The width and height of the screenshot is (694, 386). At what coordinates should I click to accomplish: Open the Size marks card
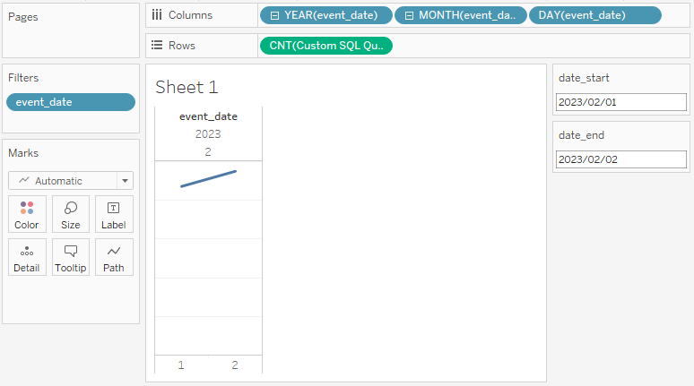coord(70,214)
